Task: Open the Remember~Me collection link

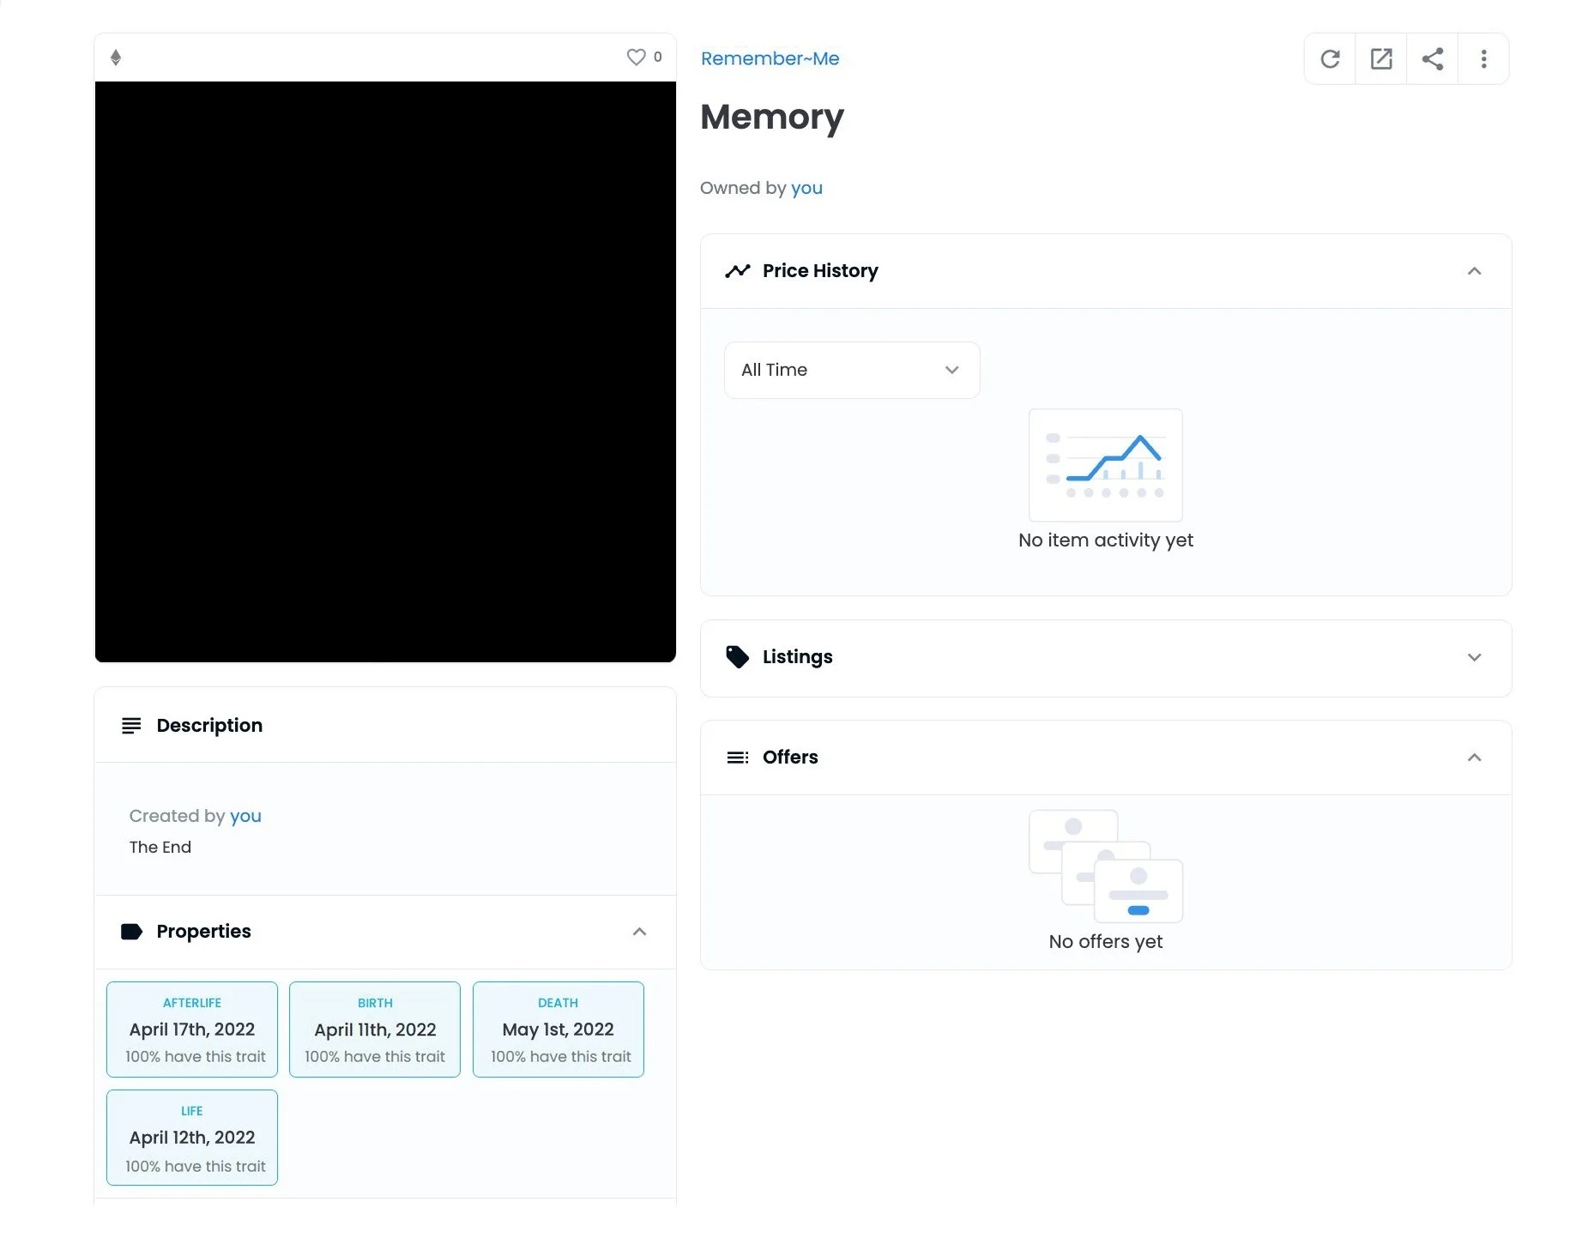Action: pyautogui.click(x=770, y=58)
